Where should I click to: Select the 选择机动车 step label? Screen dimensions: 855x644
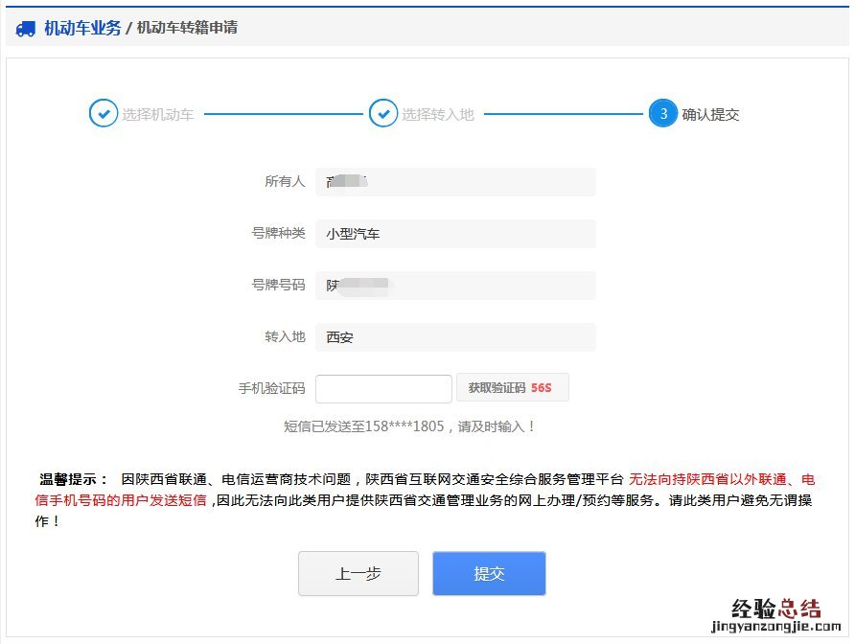157,114
